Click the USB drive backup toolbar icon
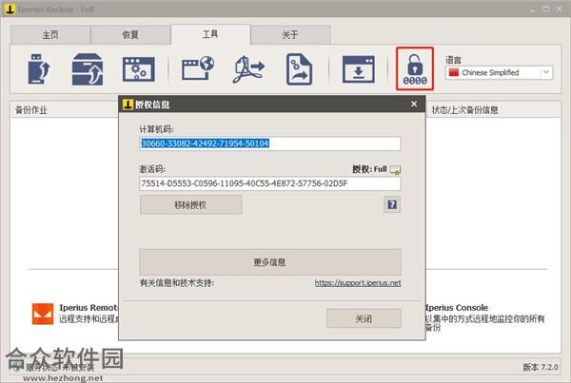The height and width of the screenshot is (383, 571). (39, 68)
